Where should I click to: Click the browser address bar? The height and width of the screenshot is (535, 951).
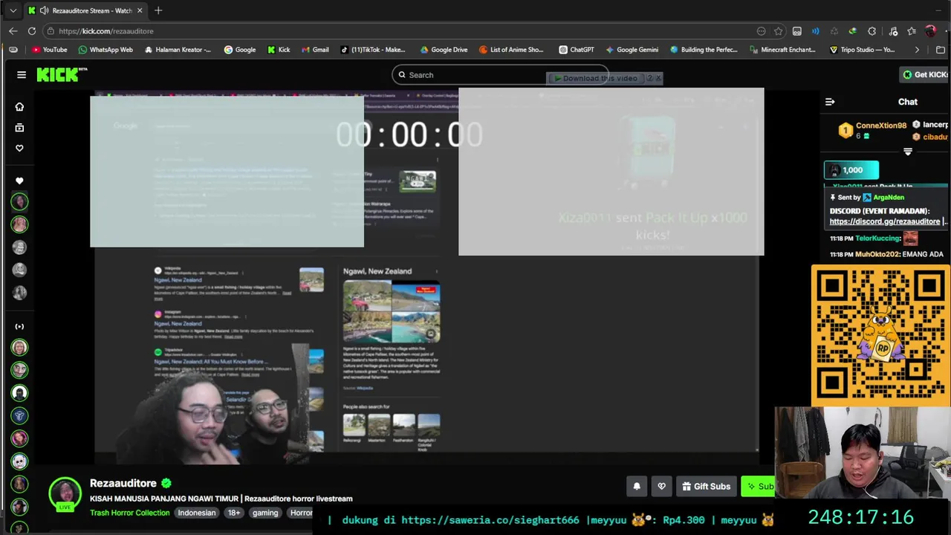point(401,31)
